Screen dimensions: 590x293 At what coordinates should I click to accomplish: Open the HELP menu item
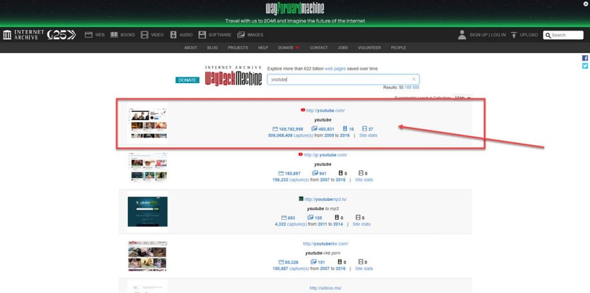pyautogui.click(x=263, y=48)
